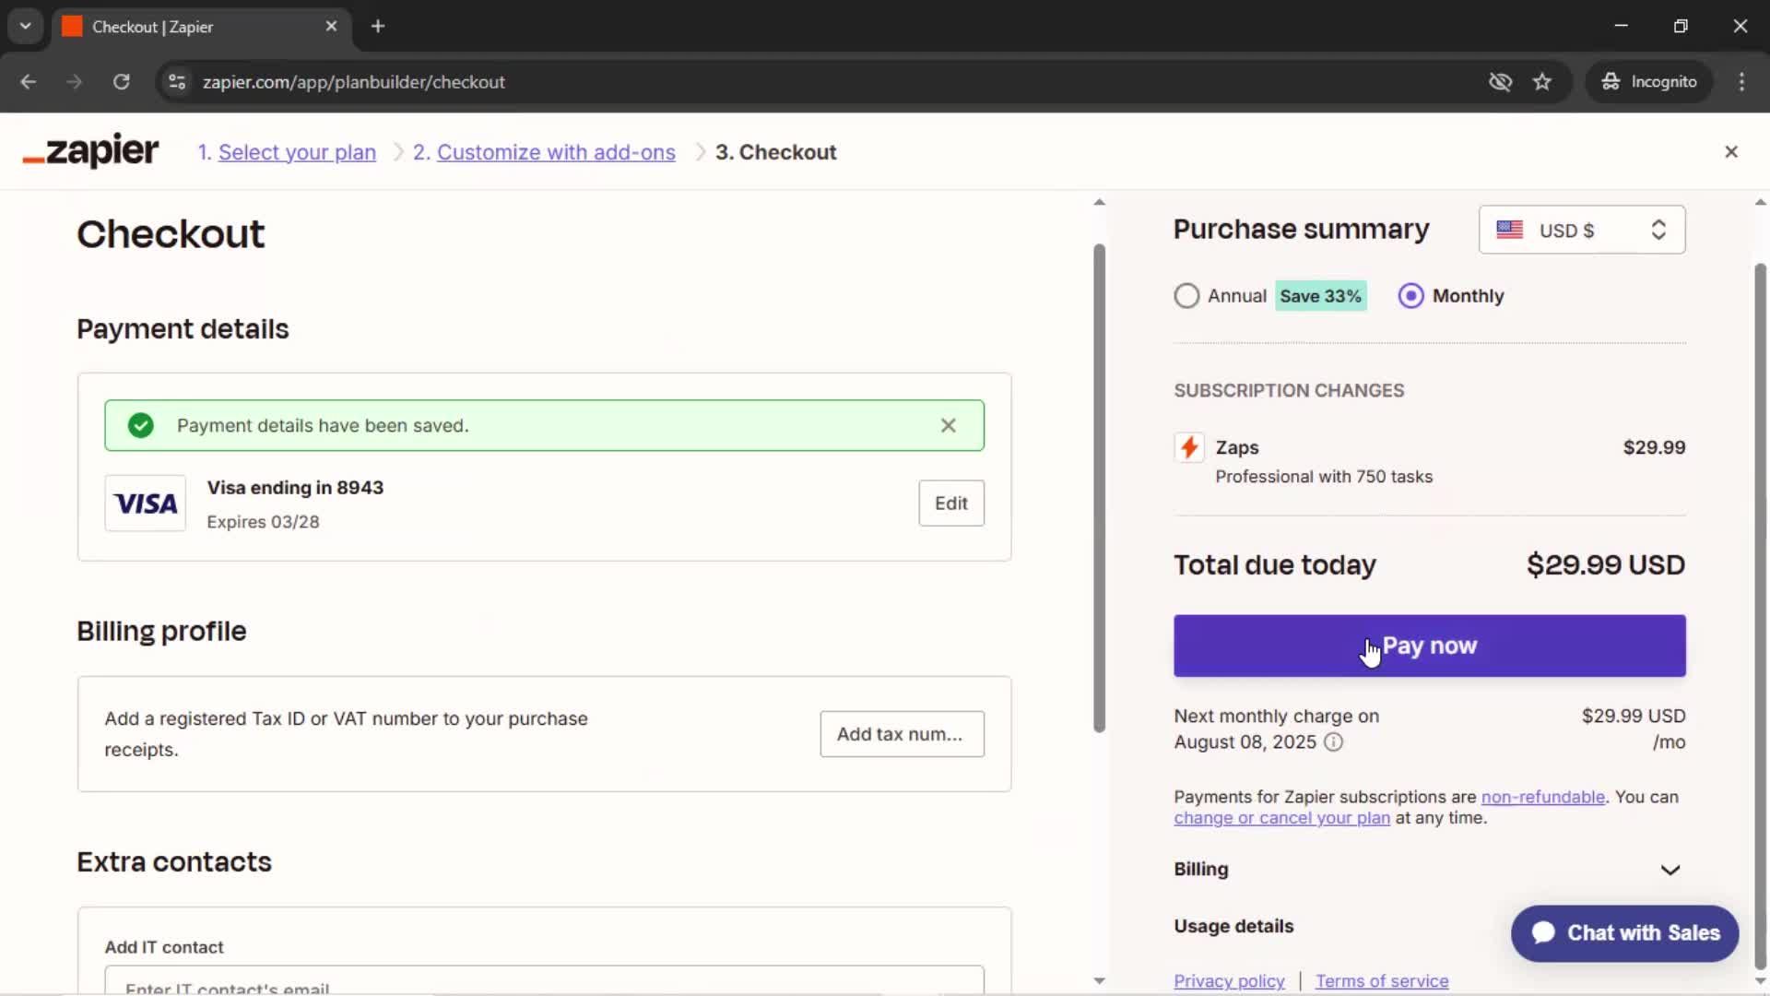Click main scrollbar down arrow
The image size is (1770, 996).
coord(1099,980)
